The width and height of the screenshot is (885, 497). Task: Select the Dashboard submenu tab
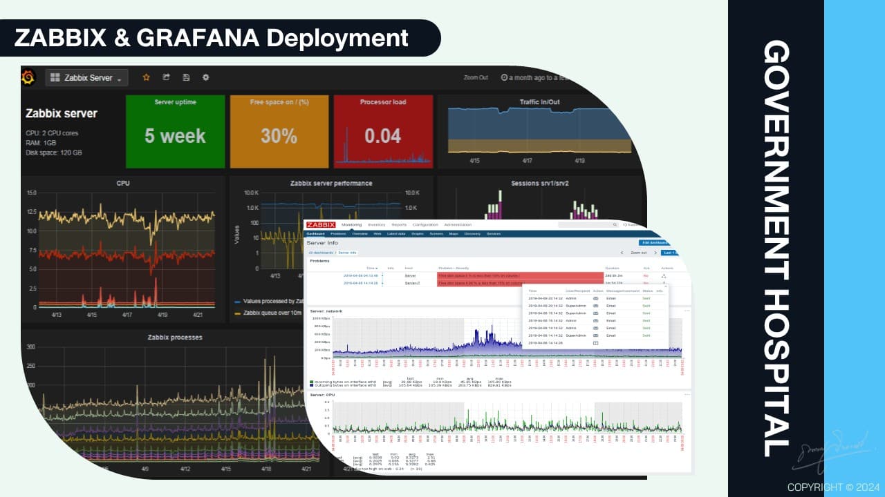[316, 234]
